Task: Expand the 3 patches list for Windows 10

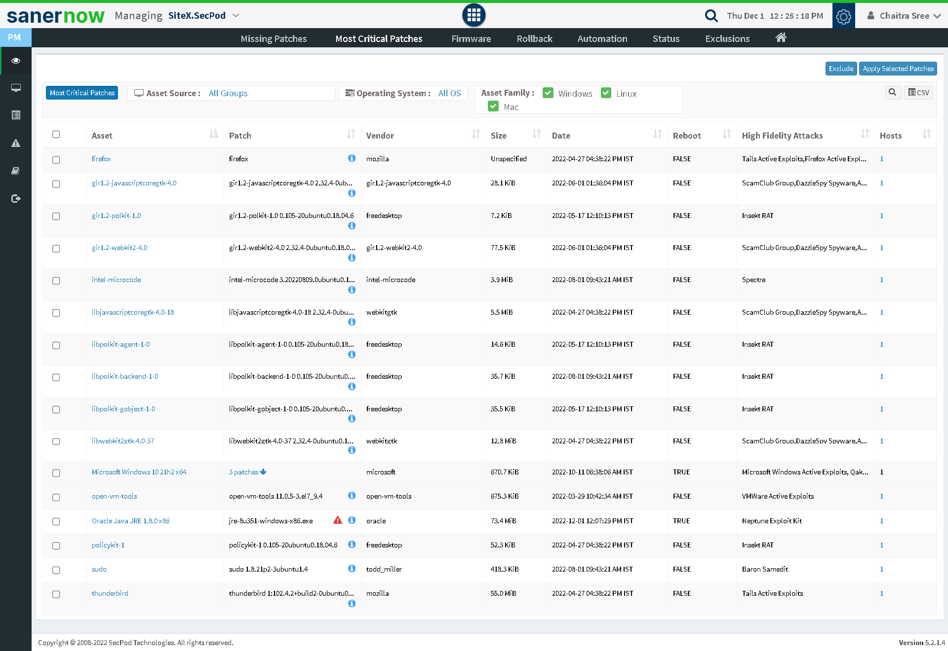Action: click(247, 472)
